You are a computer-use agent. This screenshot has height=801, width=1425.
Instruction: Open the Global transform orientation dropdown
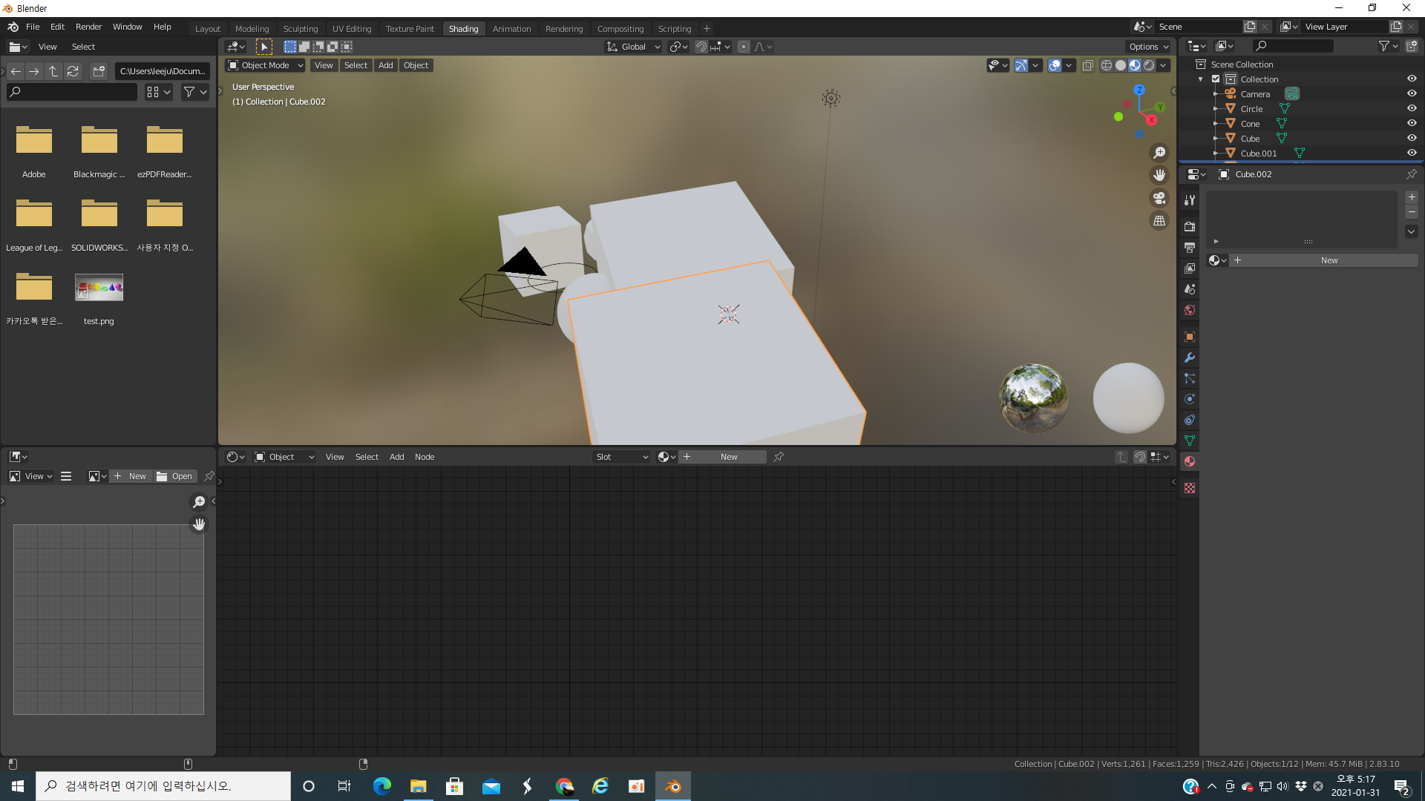pyautogui.click(x=633, y=47)
